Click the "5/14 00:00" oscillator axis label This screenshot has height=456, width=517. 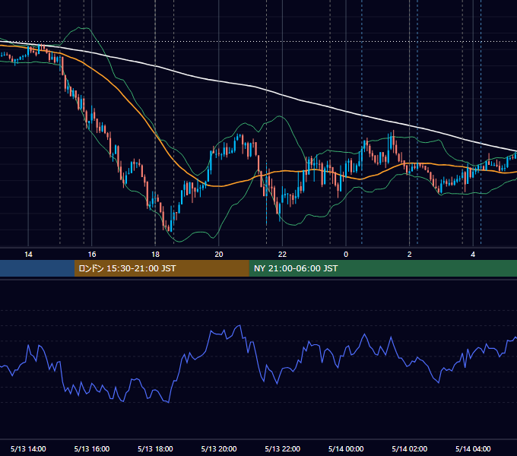346,448
